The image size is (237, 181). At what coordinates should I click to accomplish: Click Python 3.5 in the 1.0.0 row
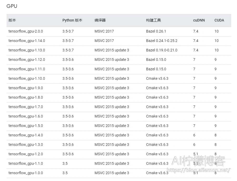65,173
